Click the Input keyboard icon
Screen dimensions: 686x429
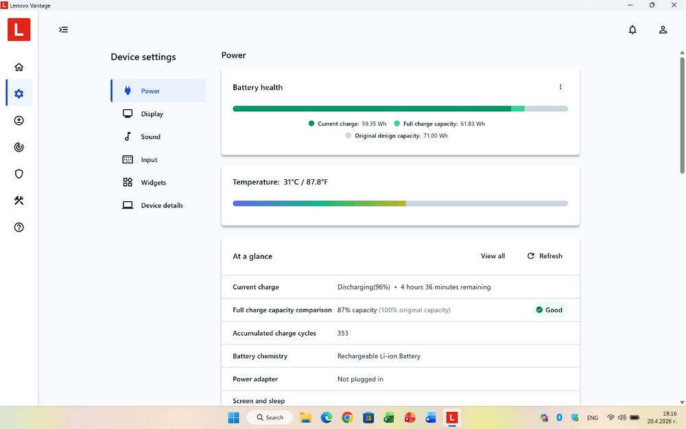tap(128, 159)
